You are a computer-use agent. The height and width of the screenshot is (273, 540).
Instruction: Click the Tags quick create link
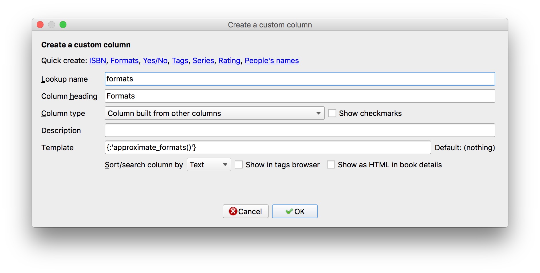point(180,61)
